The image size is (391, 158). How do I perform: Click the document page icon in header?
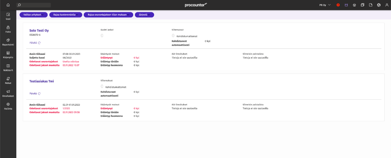pyautogui.click(x=370, y=5)
